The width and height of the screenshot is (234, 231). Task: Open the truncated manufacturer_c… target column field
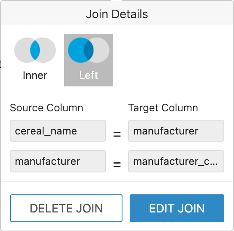pos(176,161)
